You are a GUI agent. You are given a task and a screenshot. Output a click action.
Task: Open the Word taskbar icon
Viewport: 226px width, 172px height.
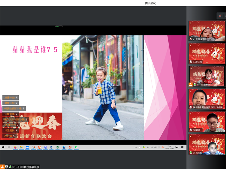click(52, 147)
